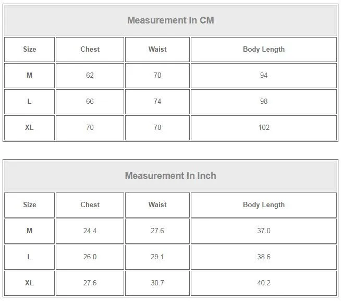The height and width of the screenshot is (301, 341).
Task: Click the body length 37.0 cell
Action: pos(264,231)
